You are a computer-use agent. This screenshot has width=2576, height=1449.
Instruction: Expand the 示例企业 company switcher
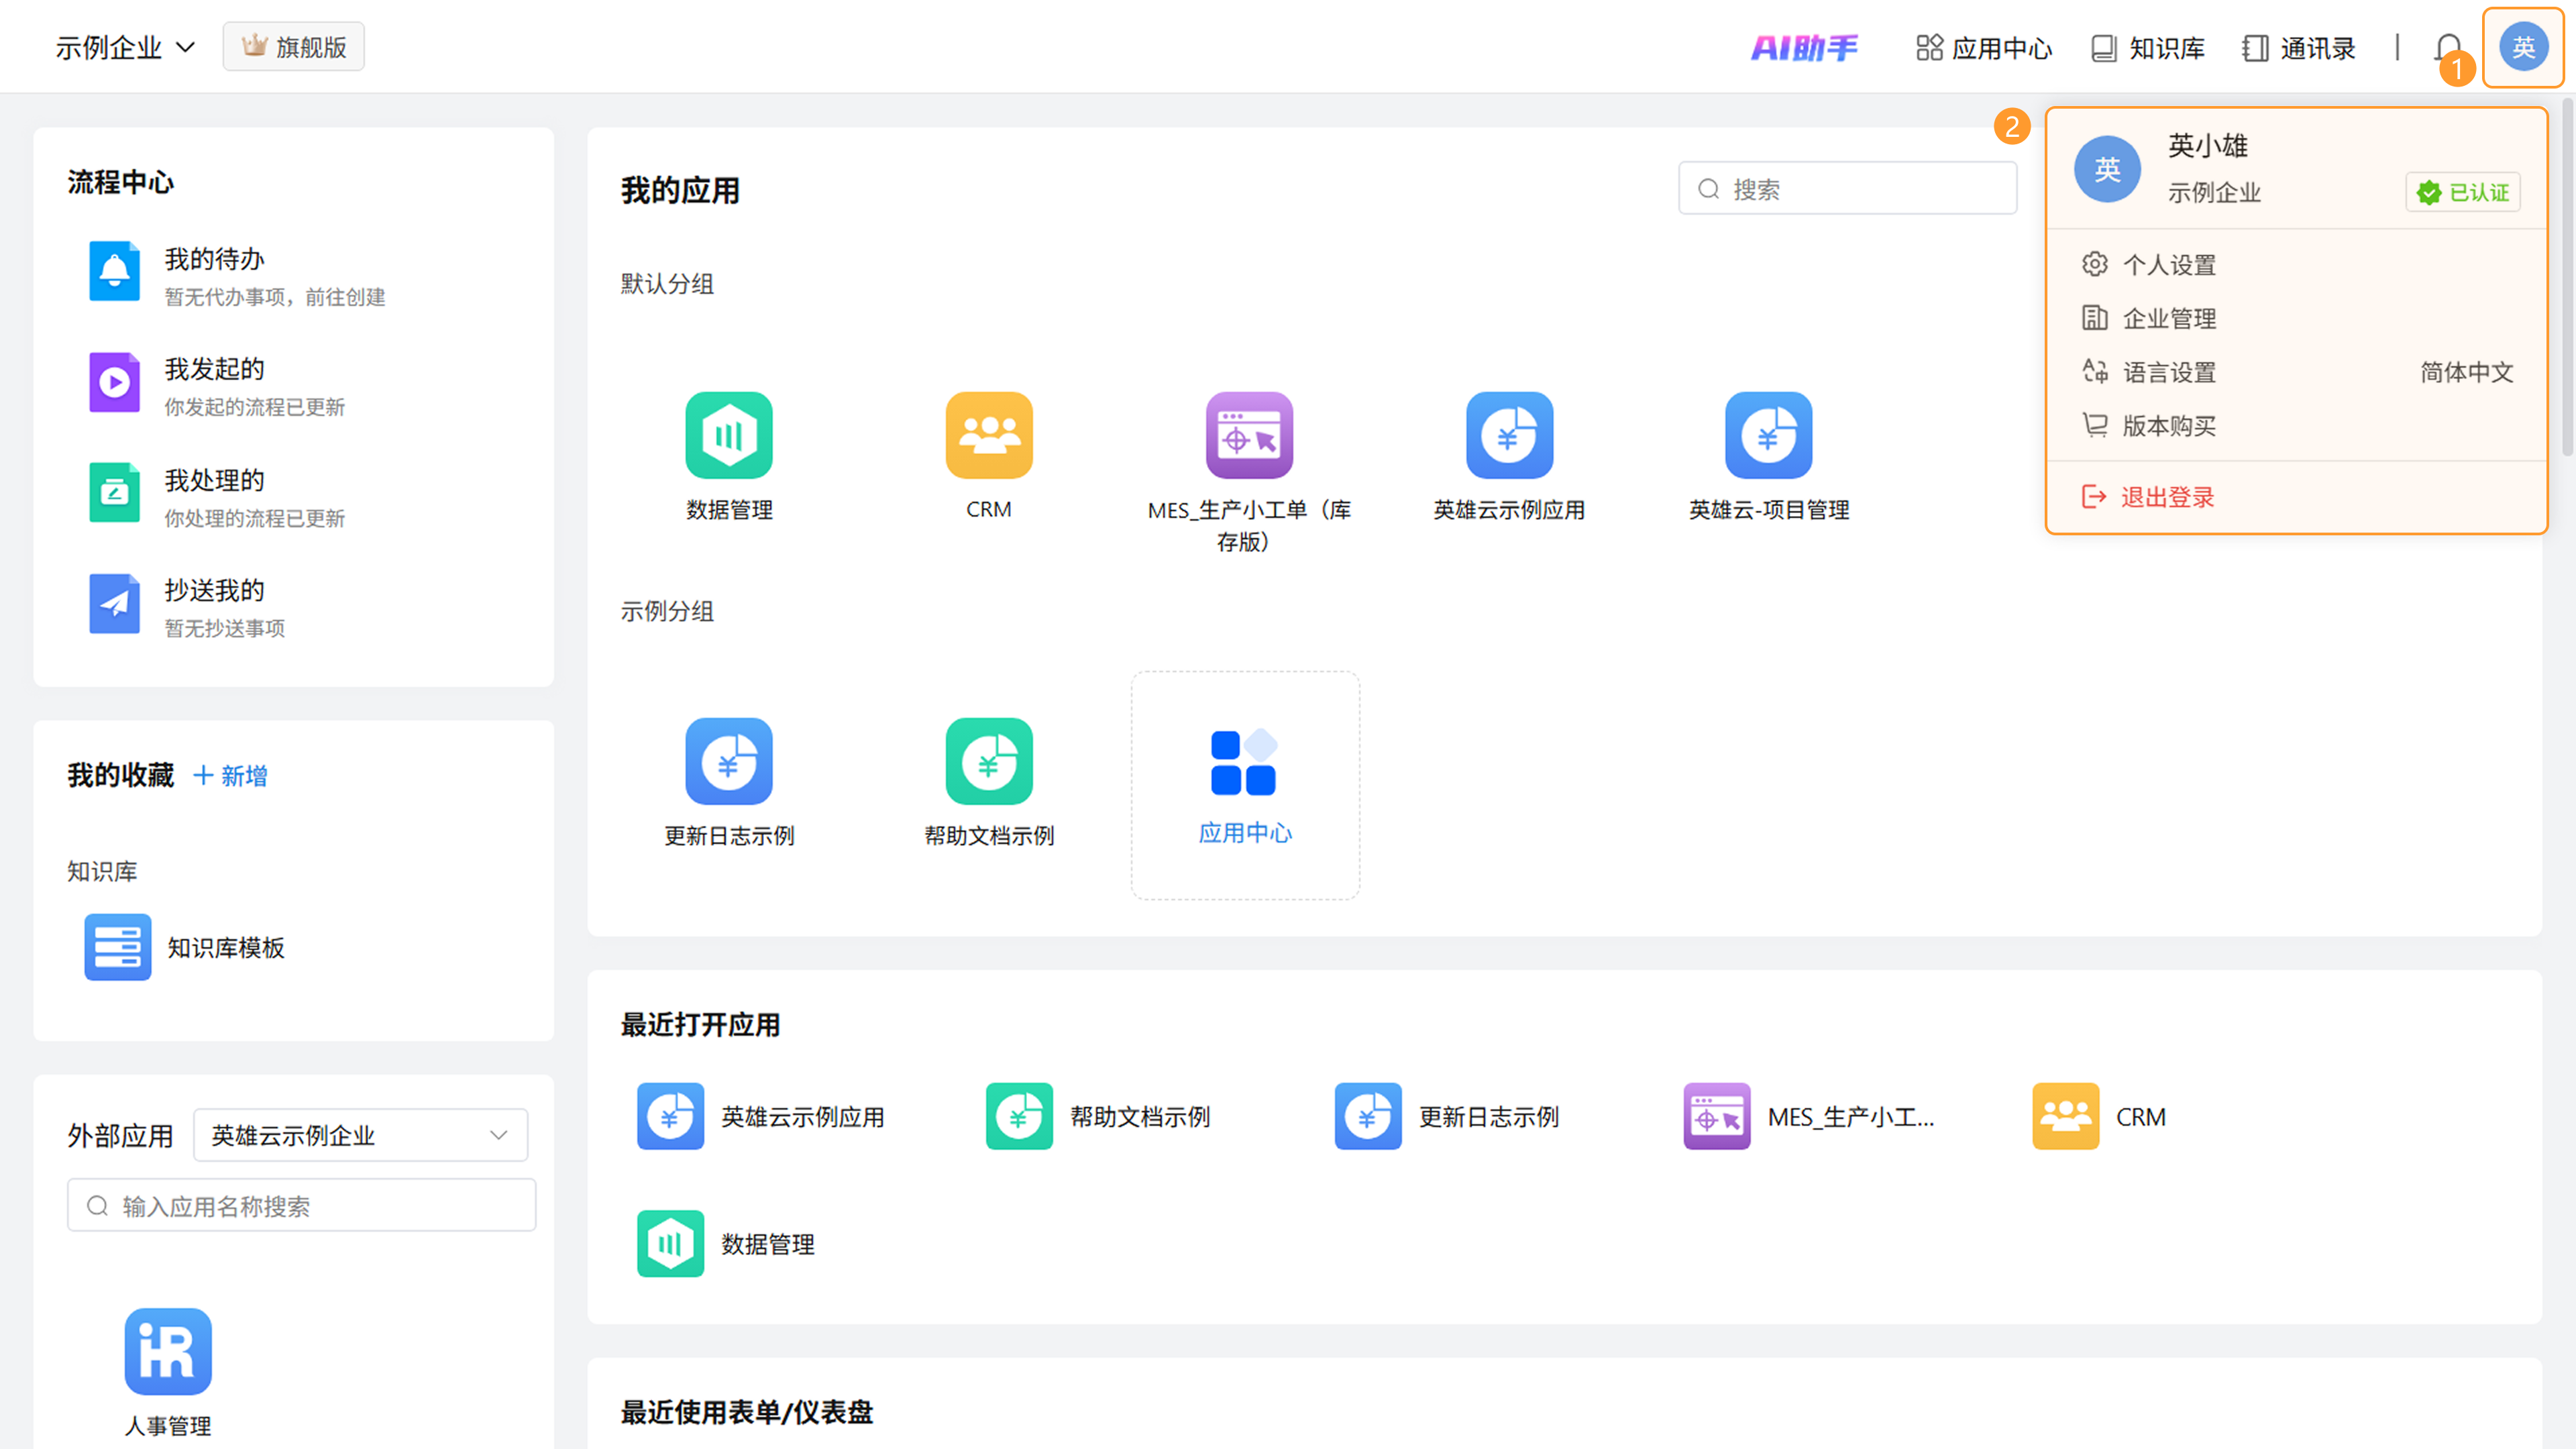pyautogui.click(x=125, y=47)
